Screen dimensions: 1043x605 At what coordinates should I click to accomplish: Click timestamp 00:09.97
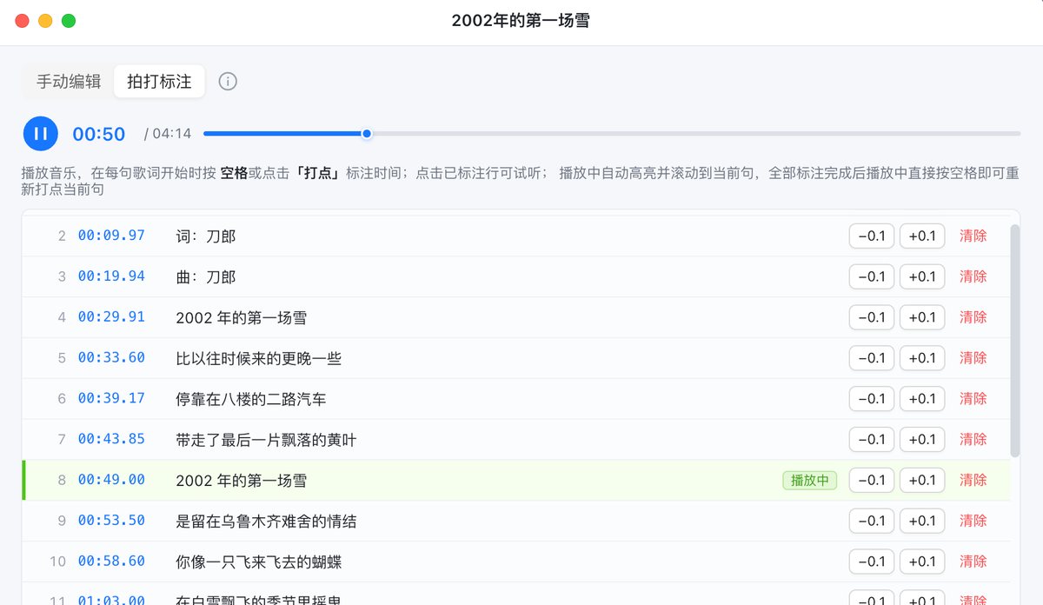[x=111, y=236]
